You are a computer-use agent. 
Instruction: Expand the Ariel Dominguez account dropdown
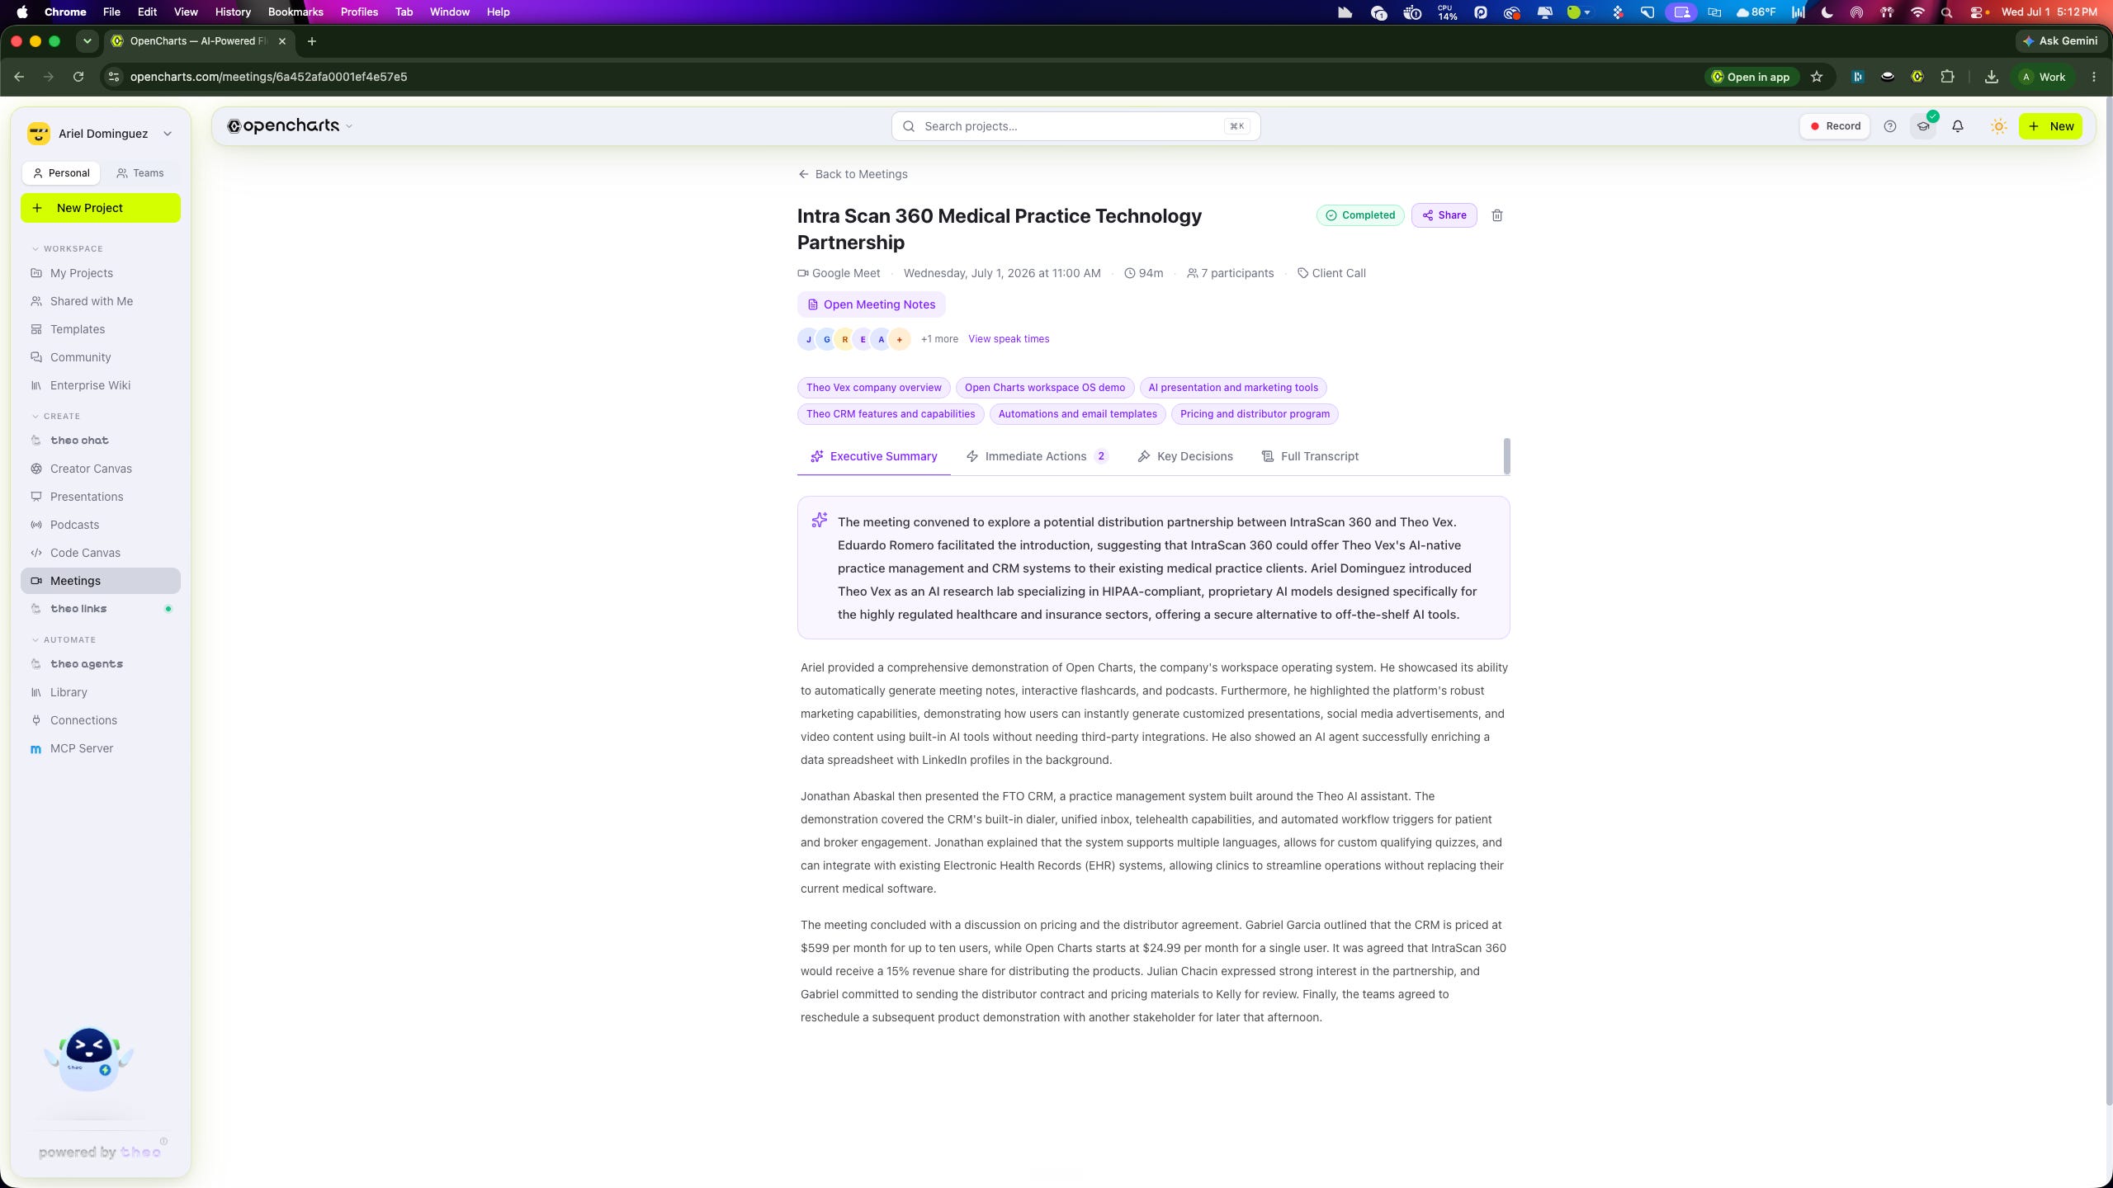coord(101,134)
